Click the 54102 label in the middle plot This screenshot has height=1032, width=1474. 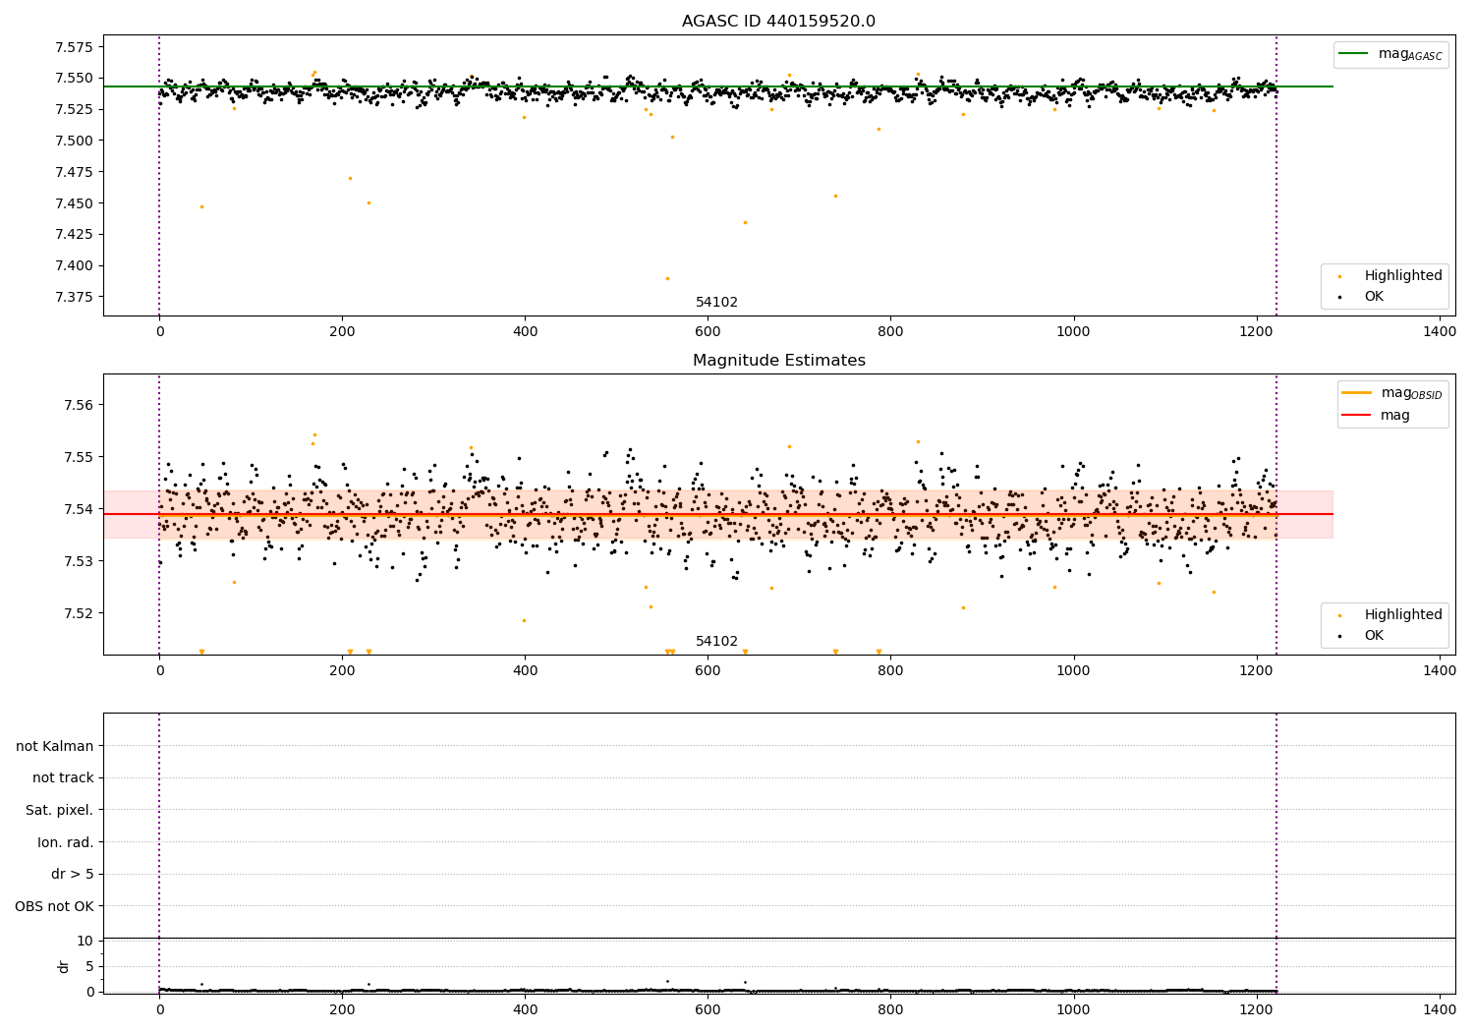click(x=716, y=642)
